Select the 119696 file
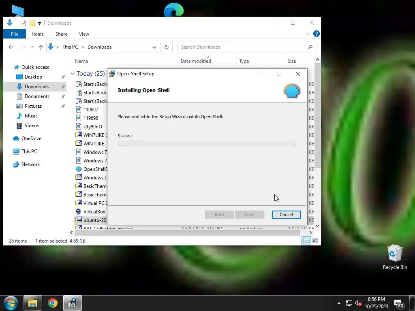The width and height of the screenshot is (415, 311). (91, 118)
